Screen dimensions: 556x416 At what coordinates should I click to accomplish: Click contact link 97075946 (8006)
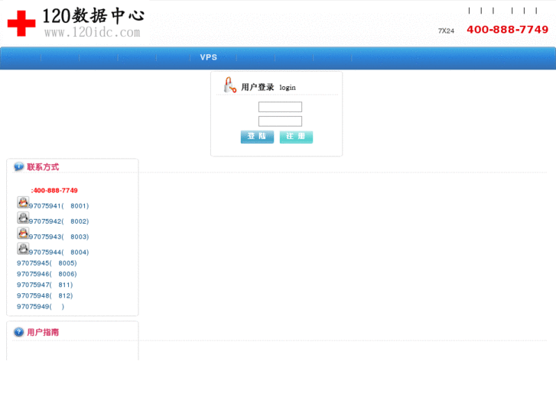click(47, 274)
